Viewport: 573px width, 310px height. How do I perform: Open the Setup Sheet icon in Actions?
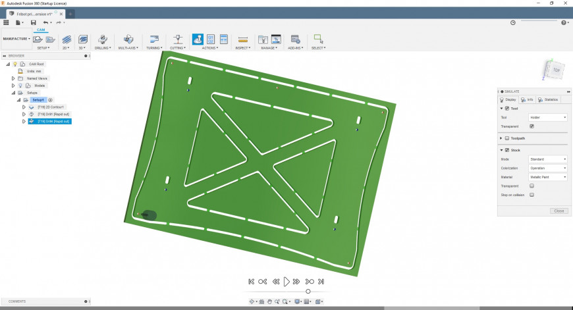coord(224,39)
